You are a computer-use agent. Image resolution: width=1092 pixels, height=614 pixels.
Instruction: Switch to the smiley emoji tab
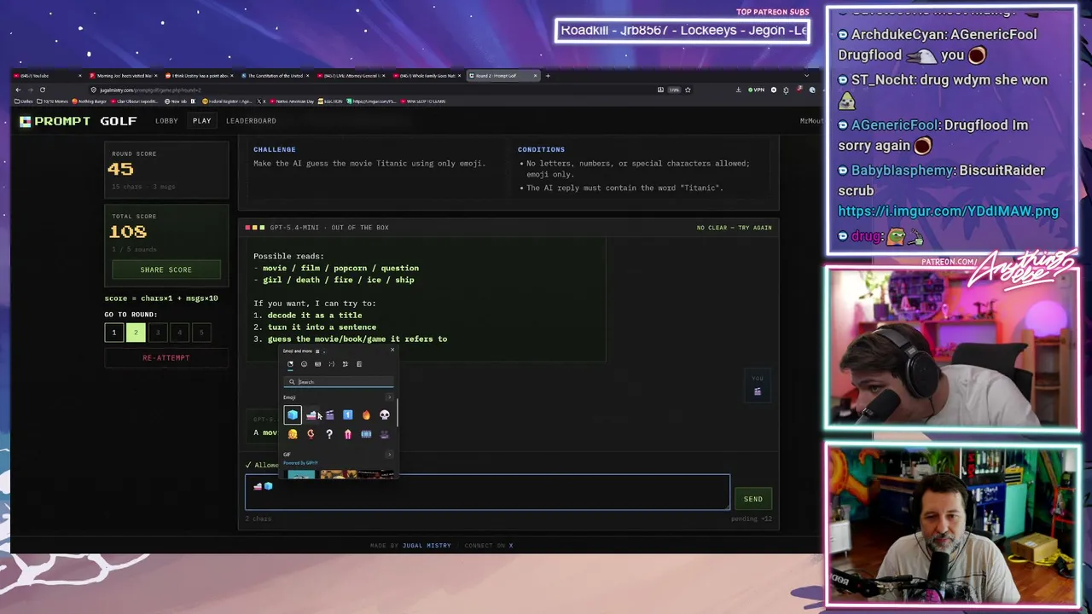coord(304,364)
